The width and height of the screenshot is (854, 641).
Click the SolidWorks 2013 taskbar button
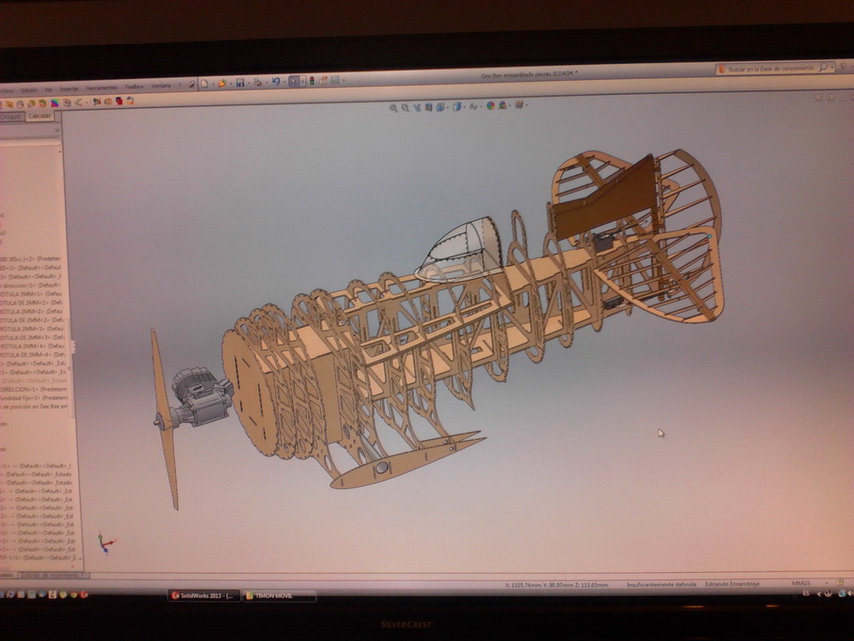[203, 595]
